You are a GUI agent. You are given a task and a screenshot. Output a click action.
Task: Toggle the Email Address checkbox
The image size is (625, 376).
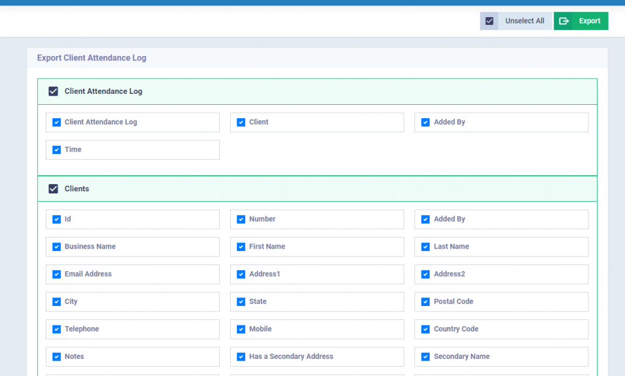(56, 274)
